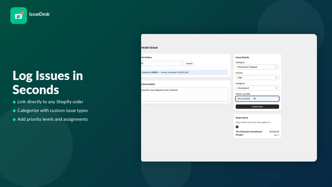The width and height of the screenshot is (332, 187).
Task: Click the Qty: 1 label
Action: (276, 135)
